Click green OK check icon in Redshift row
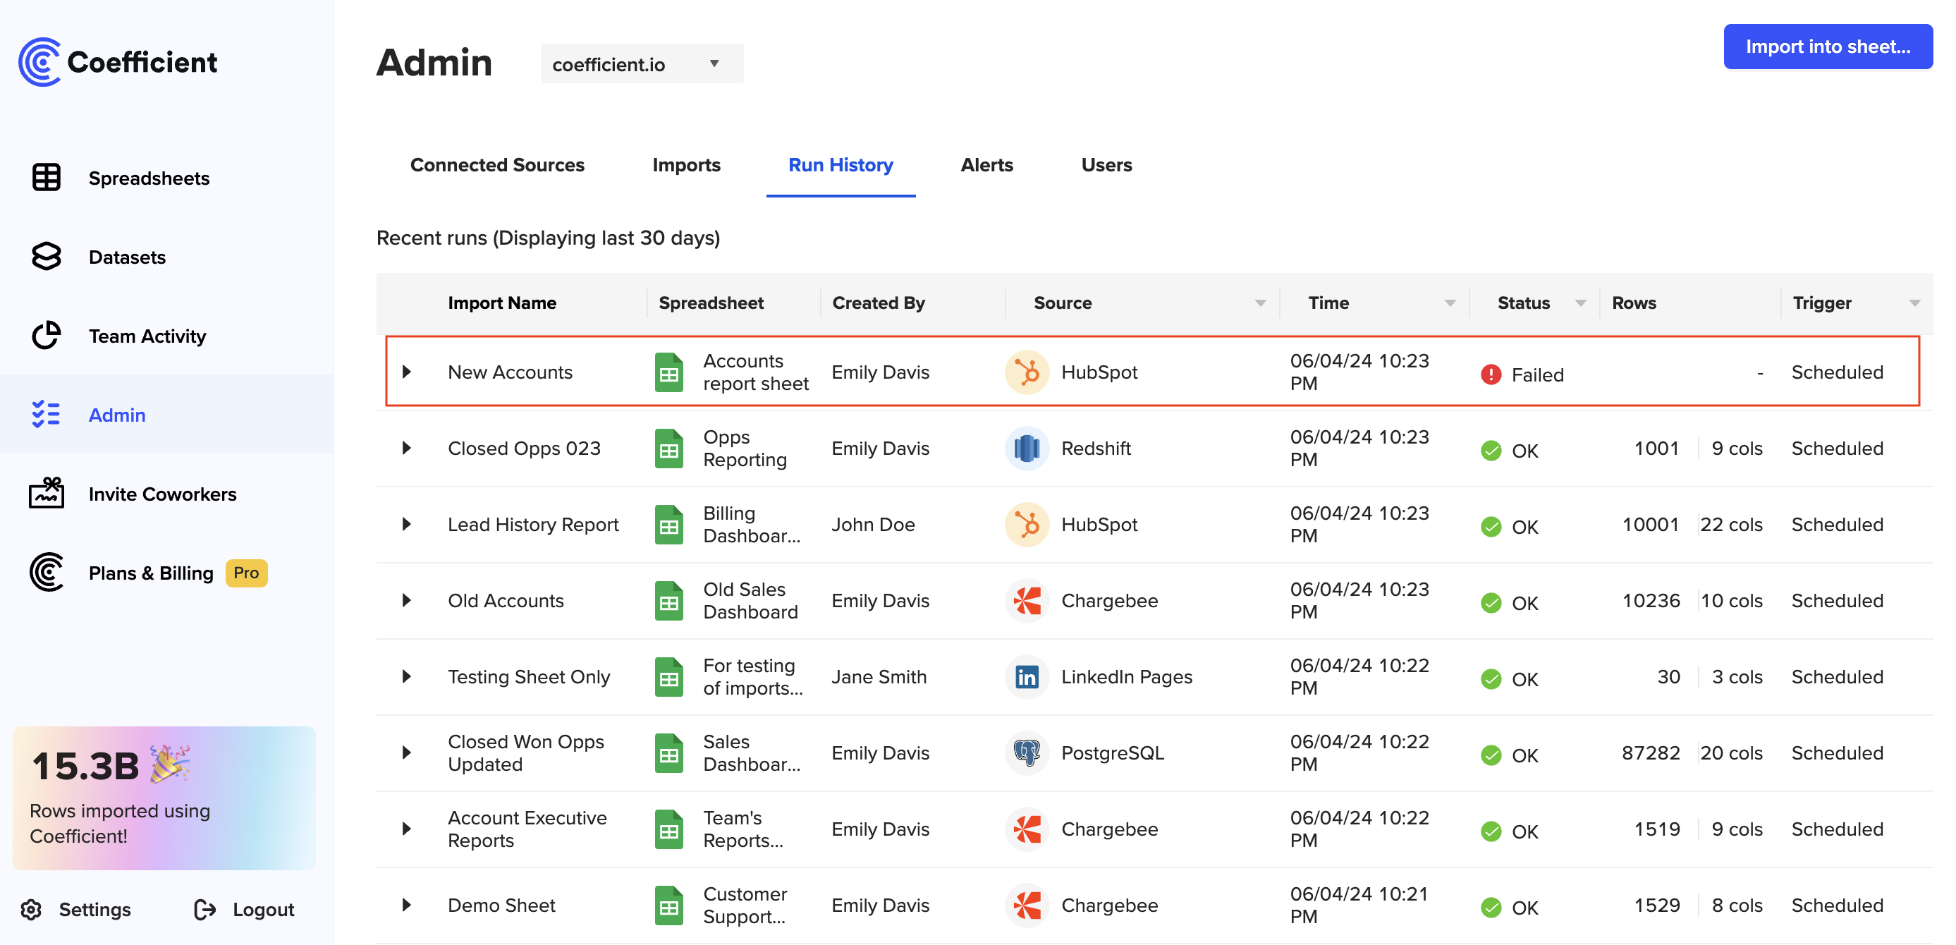 pyautogui.click(x=1491, y=451)
